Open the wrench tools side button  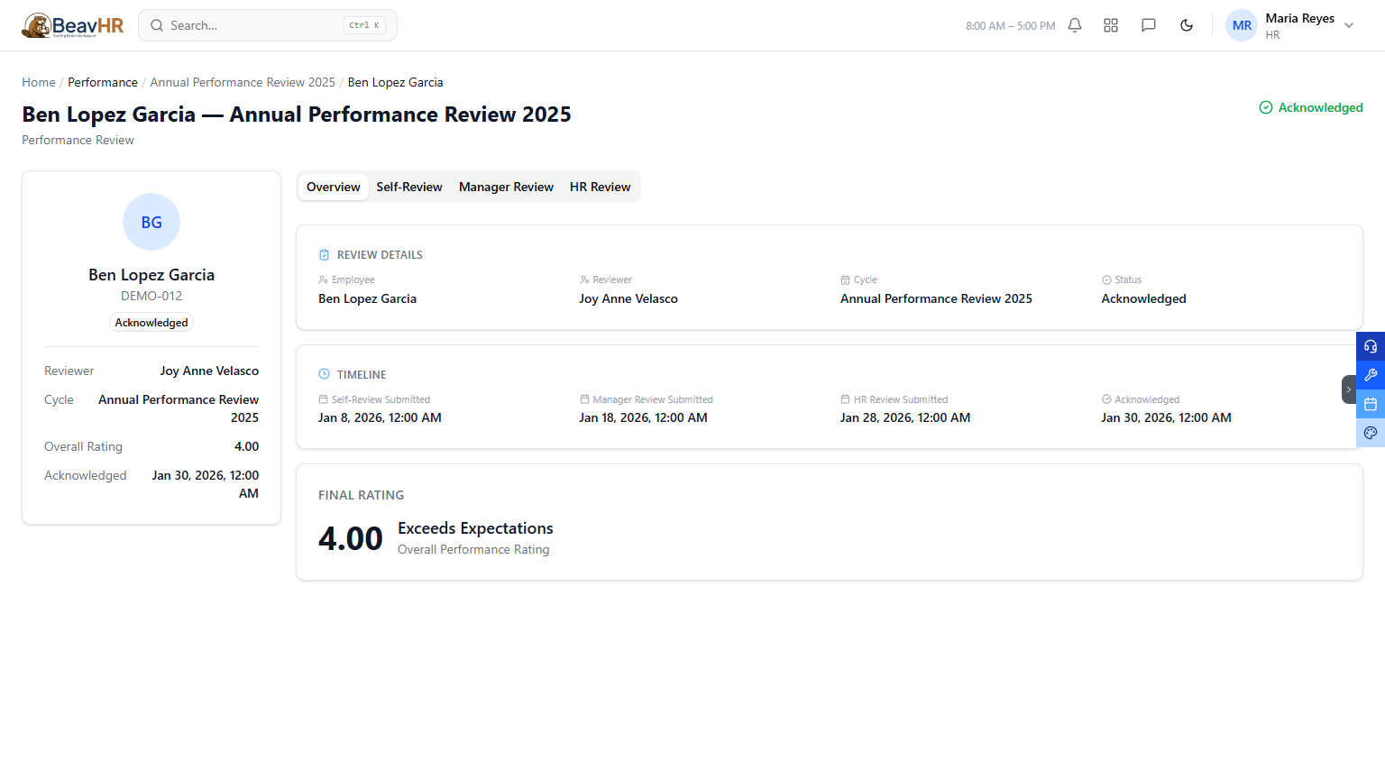tap(1371, 375)
